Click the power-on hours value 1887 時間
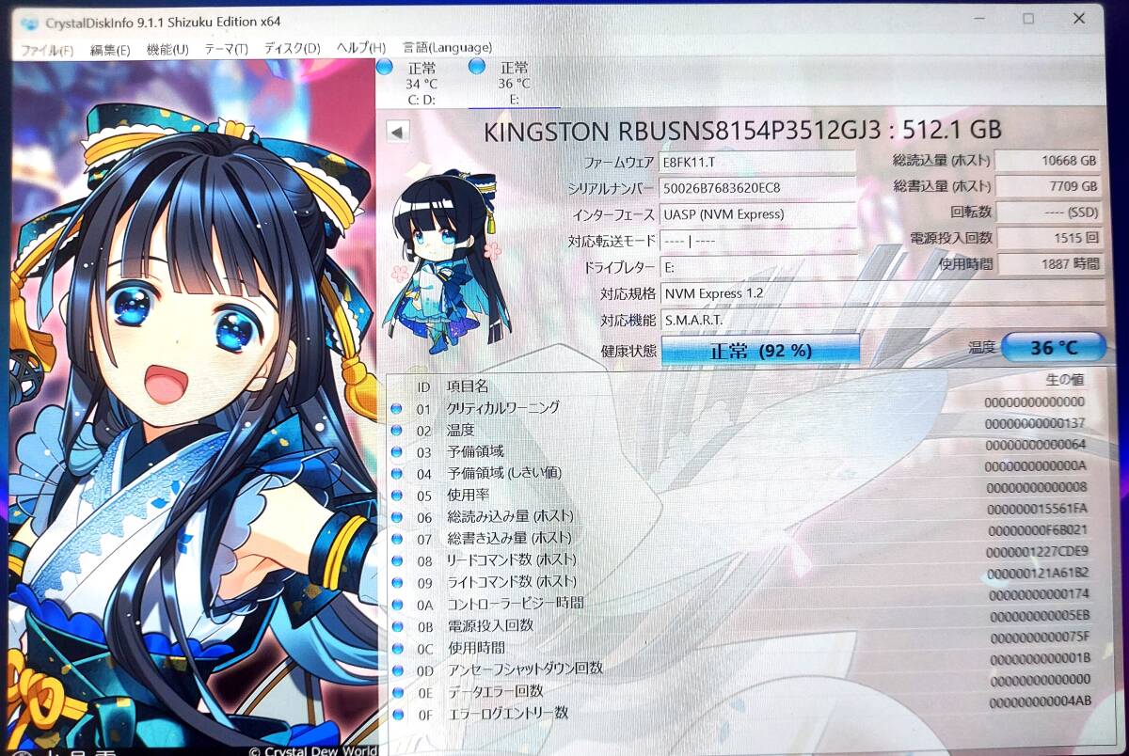1129x756 pixels. click(x=1049, y=264)
